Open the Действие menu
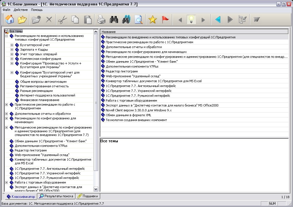The width and height of the screenshot is (293, 207). click(x=21, y=10)
